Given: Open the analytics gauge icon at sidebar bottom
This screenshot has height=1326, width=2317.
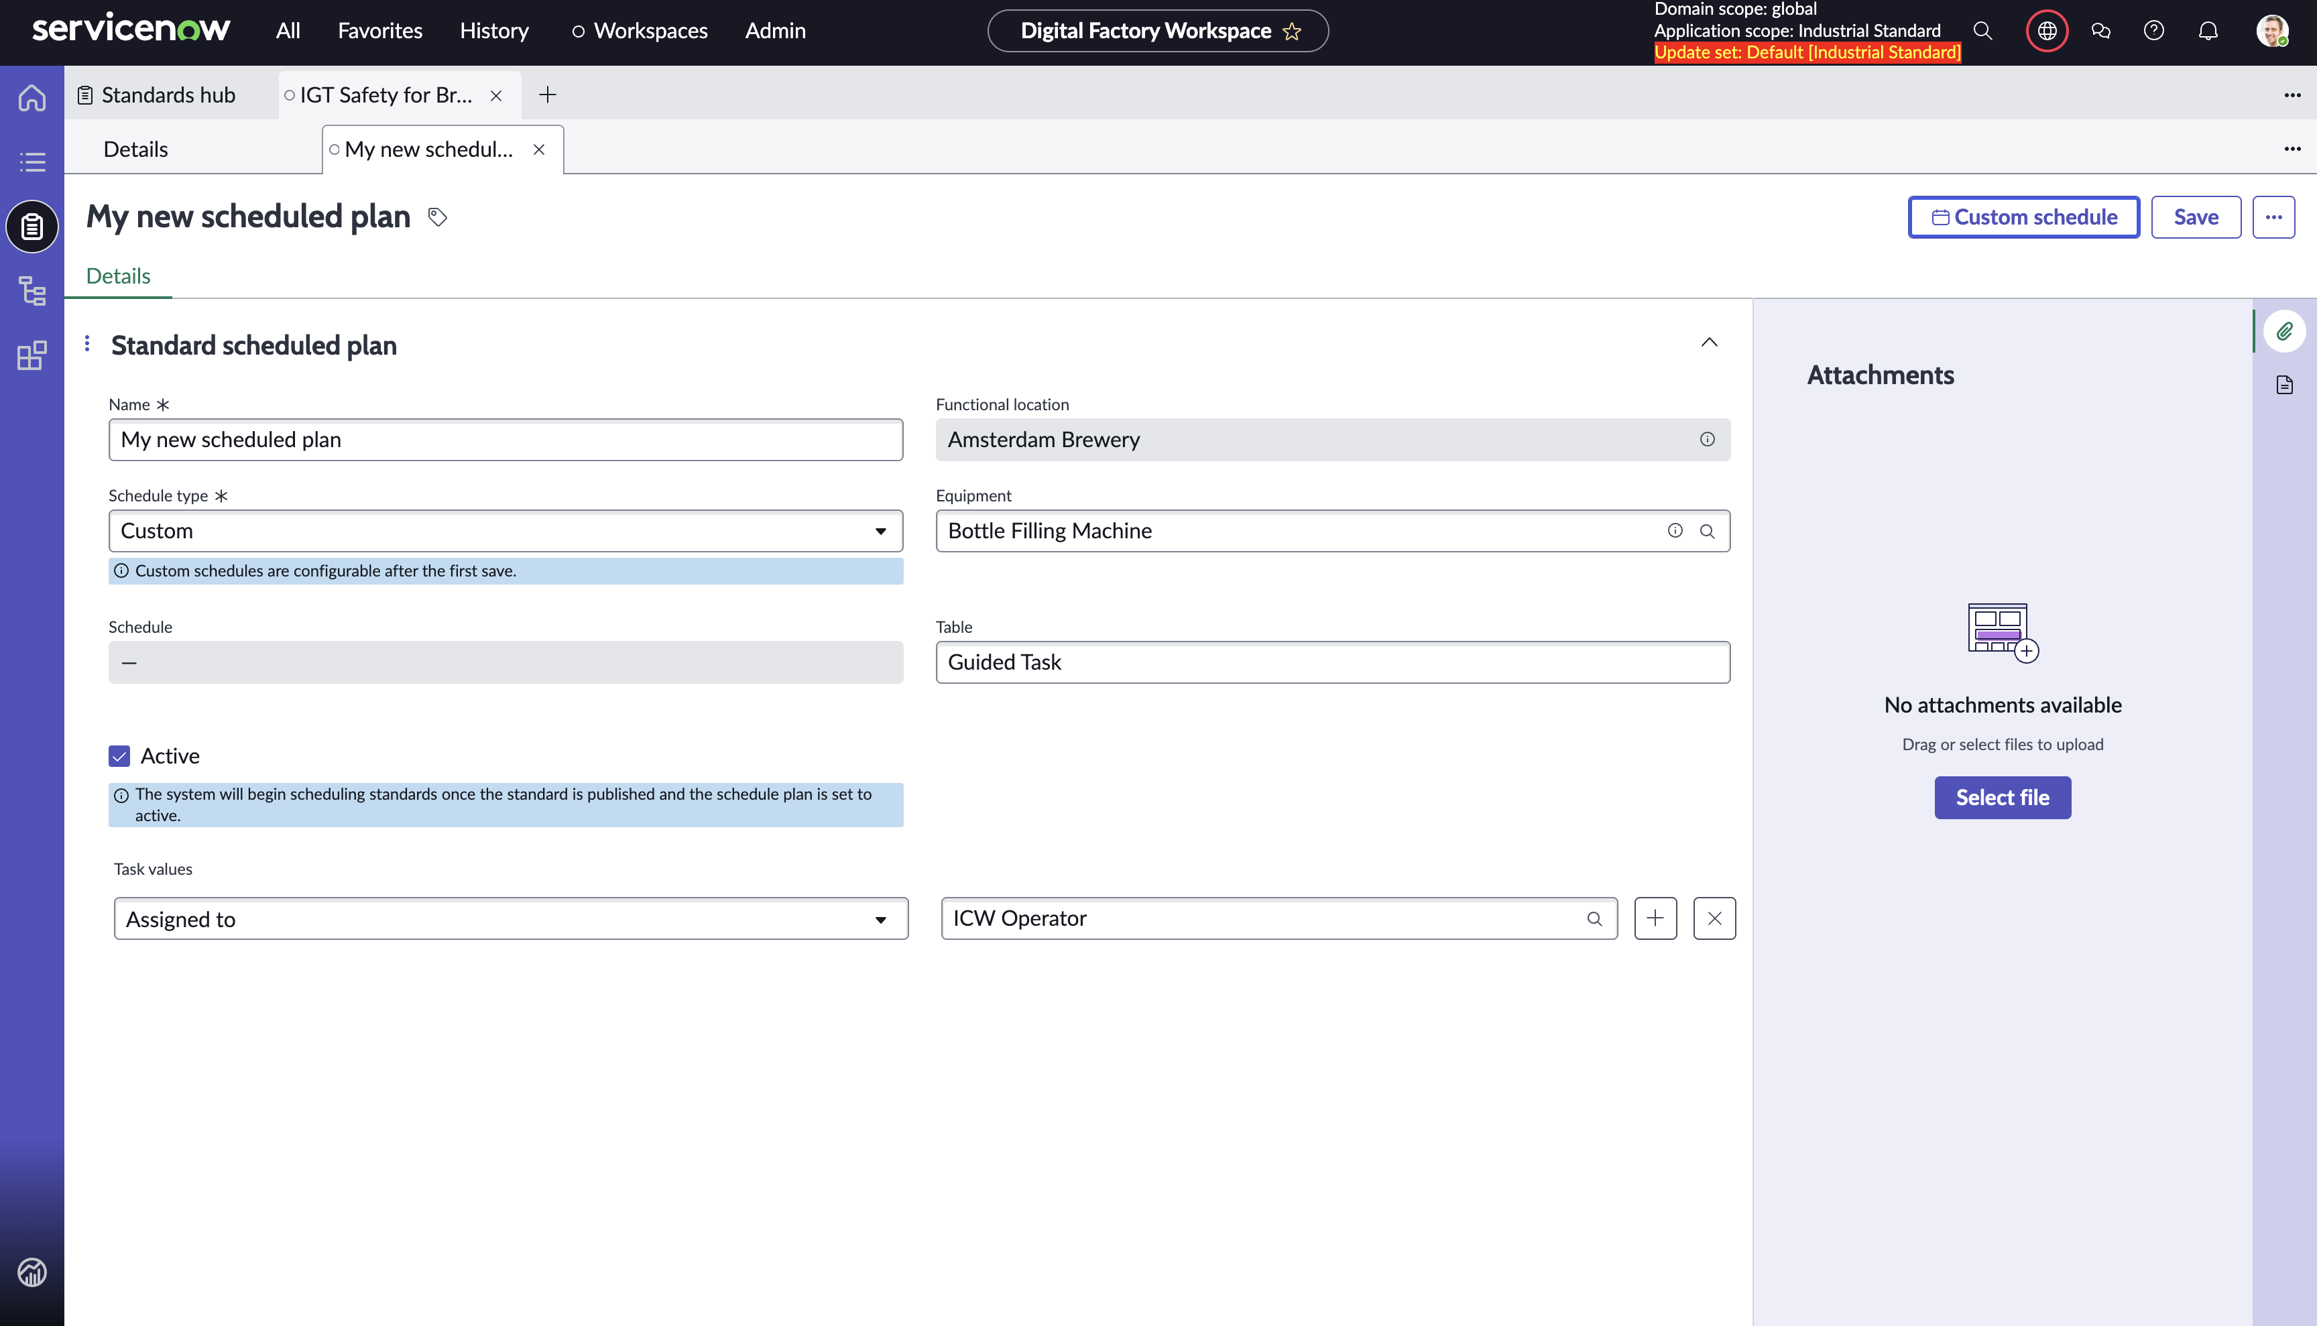Looking at the screenshot, I should point(32,1272).
